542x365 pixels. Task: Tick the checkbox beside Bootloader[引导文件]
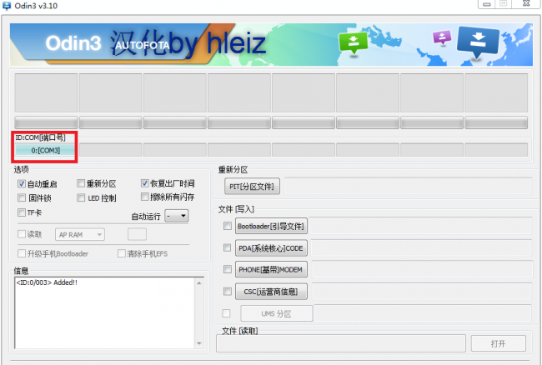pos(228,226)
